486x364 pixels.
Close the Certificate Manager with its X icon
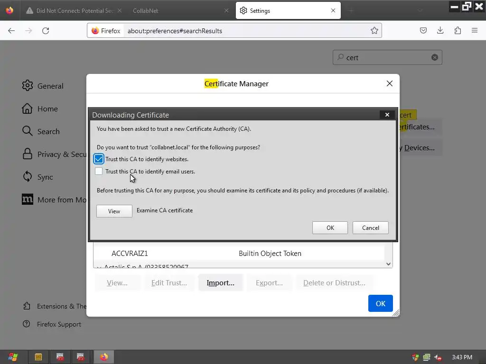point(390,83)
